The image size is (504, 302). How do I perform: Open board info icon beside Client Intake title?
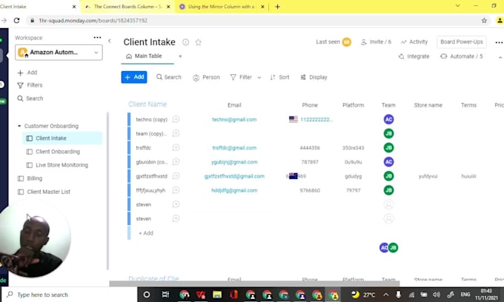pyautogui.click(x=185, y=42)
